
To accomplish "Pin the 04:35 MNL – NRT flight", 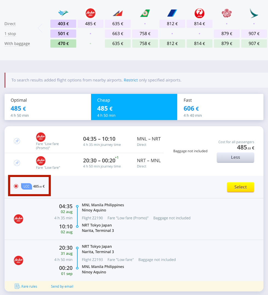I will pyautogui.click(x=17, y=141).
